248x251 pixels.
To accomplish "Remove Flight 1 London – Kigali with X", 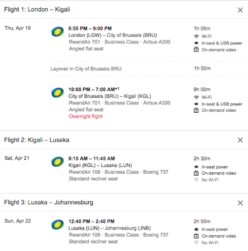I will click(240, 10).
